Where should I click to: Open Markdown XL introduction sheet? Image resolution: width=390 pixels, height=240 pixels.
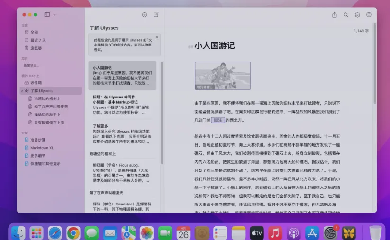click(42, 148)
